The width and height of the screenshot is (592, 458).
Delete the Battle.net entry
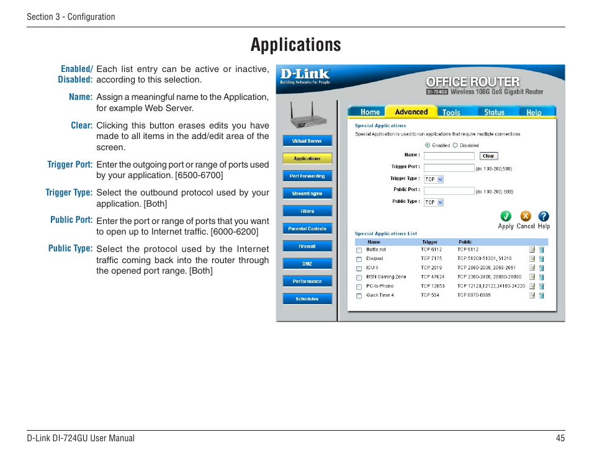[541, 249]
